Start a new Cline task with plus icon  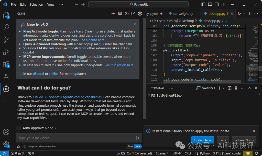[x=113, y=14]
